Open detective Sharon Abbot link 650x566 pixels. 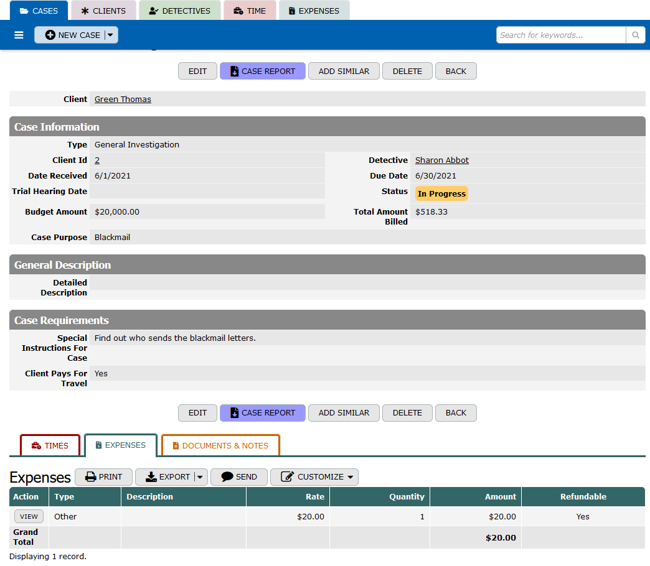(441, 160)
